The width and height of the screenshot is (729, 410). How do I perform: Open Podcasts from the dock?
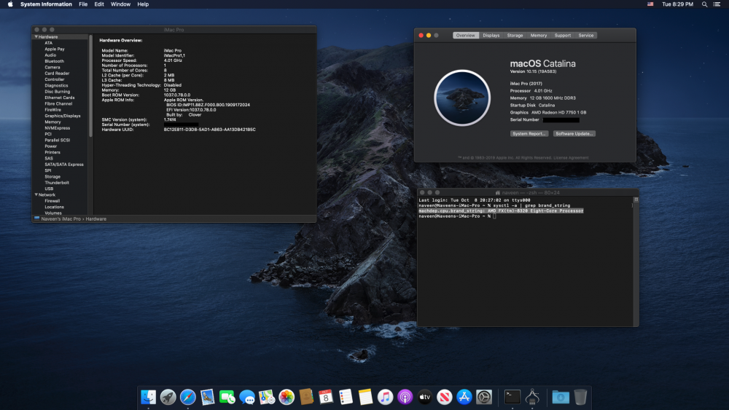coord(405,397)
